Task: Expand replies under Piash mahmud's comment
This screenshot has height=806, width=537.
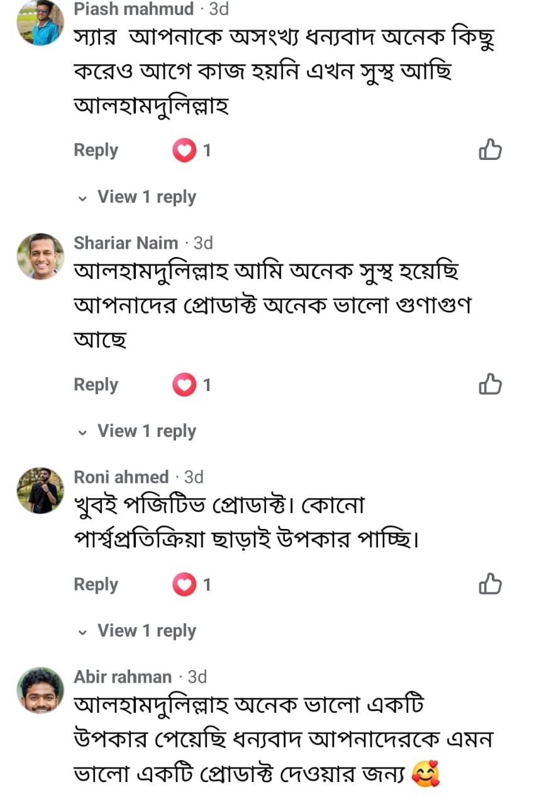Action: pos(138,197)
